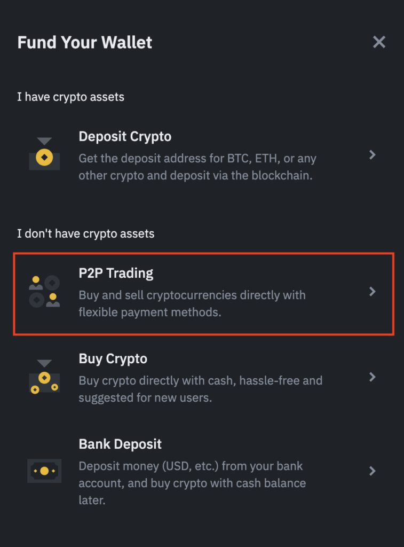Expand Buy Crypto with its chevron arrow
This screenshot has width=404, height=547.
click(373, 377)
